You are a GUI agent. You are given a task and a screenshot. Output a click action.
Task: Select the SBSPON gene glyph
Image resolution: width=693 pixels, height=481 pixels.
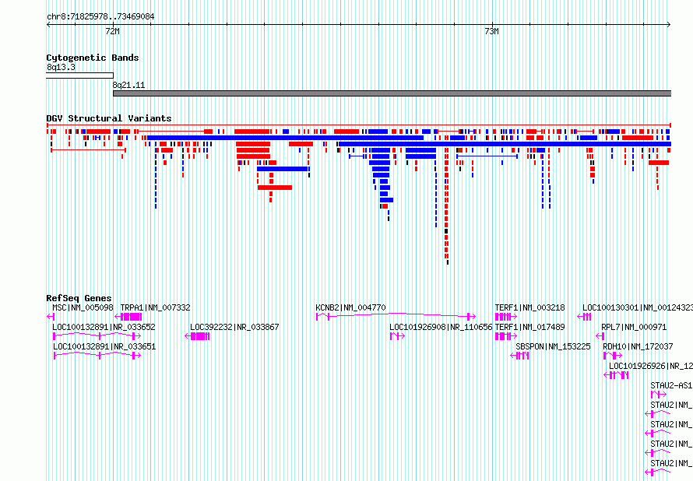point(520,356)
